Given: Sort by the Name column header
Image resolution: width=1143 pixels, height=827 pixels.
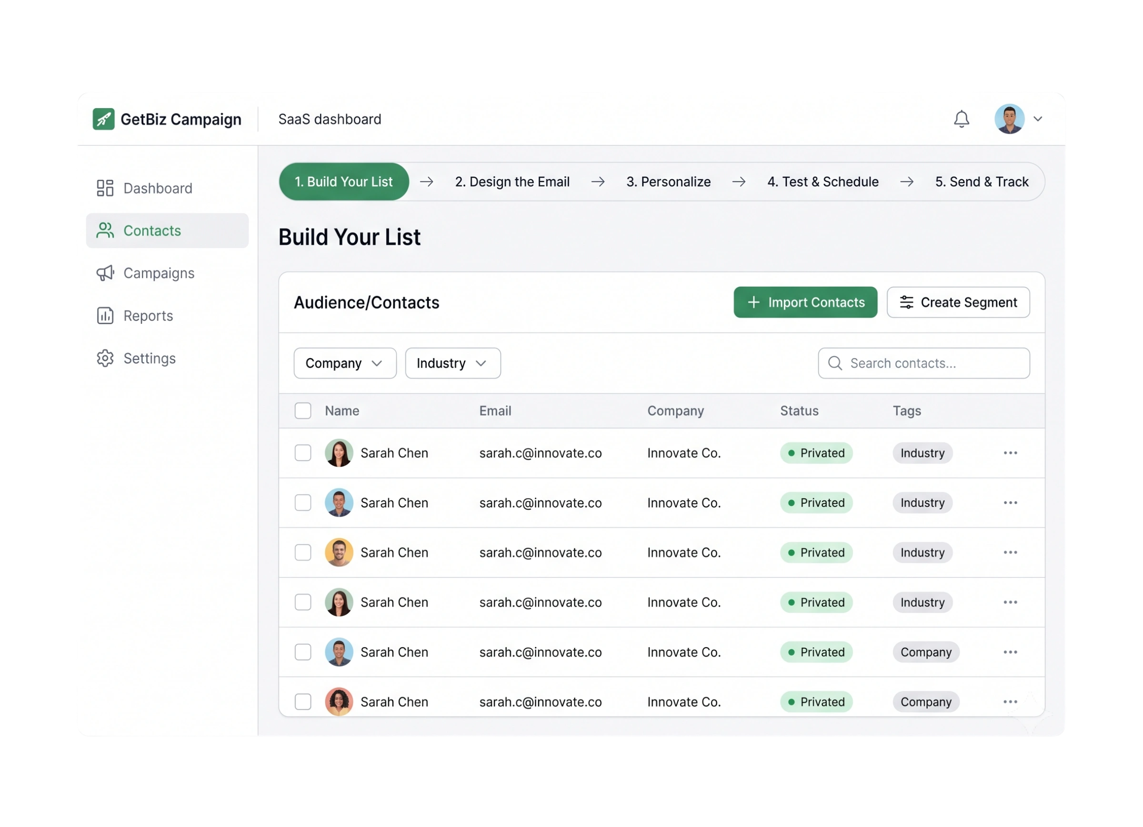Looking at the screenshot, I should tap(342, 411).
